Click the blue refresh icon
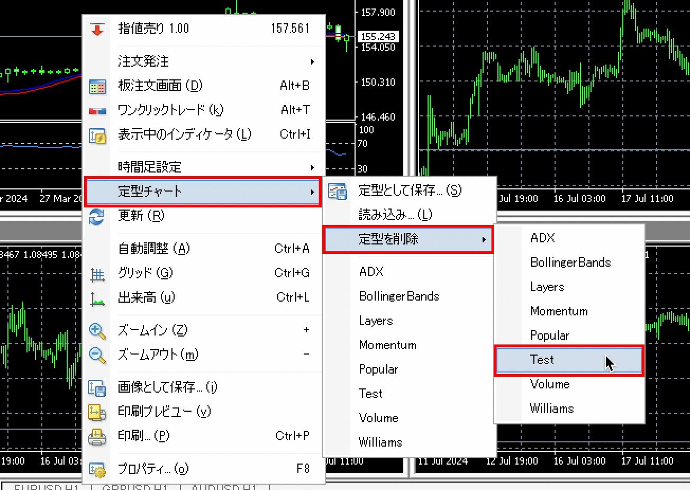The image size is (690, 490). tap(97, 216)
